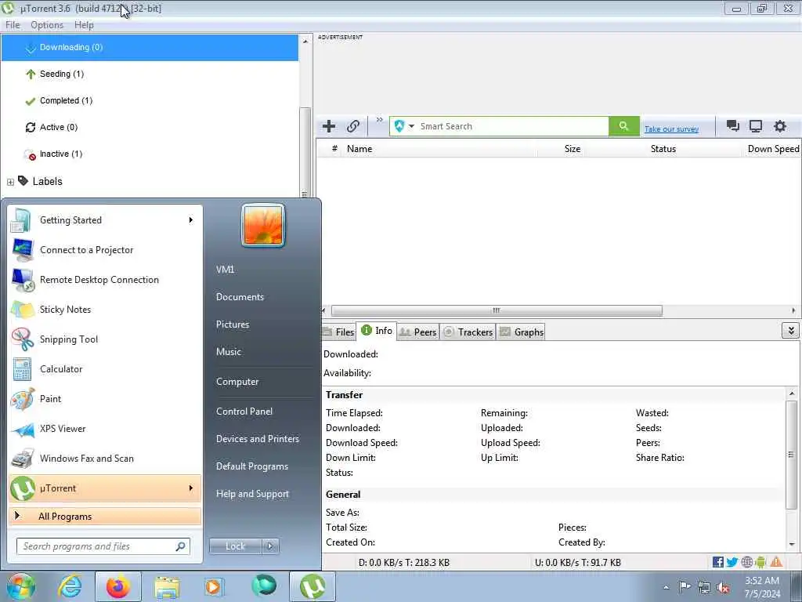Open the chat bubbles icon in toolbar
Image resolution: width=802 pixels, height=602 pixels.
coord(732,126)
